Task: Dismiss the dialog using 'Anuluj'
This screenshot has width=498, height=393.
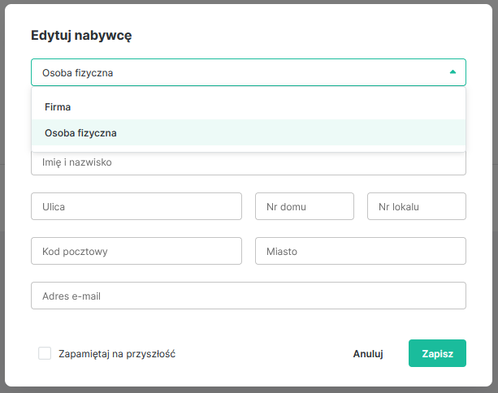Action: point(368,353)
